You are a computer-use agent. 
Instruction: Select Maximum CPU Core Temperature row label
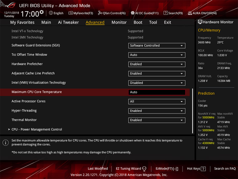click(x=37, y=92)
